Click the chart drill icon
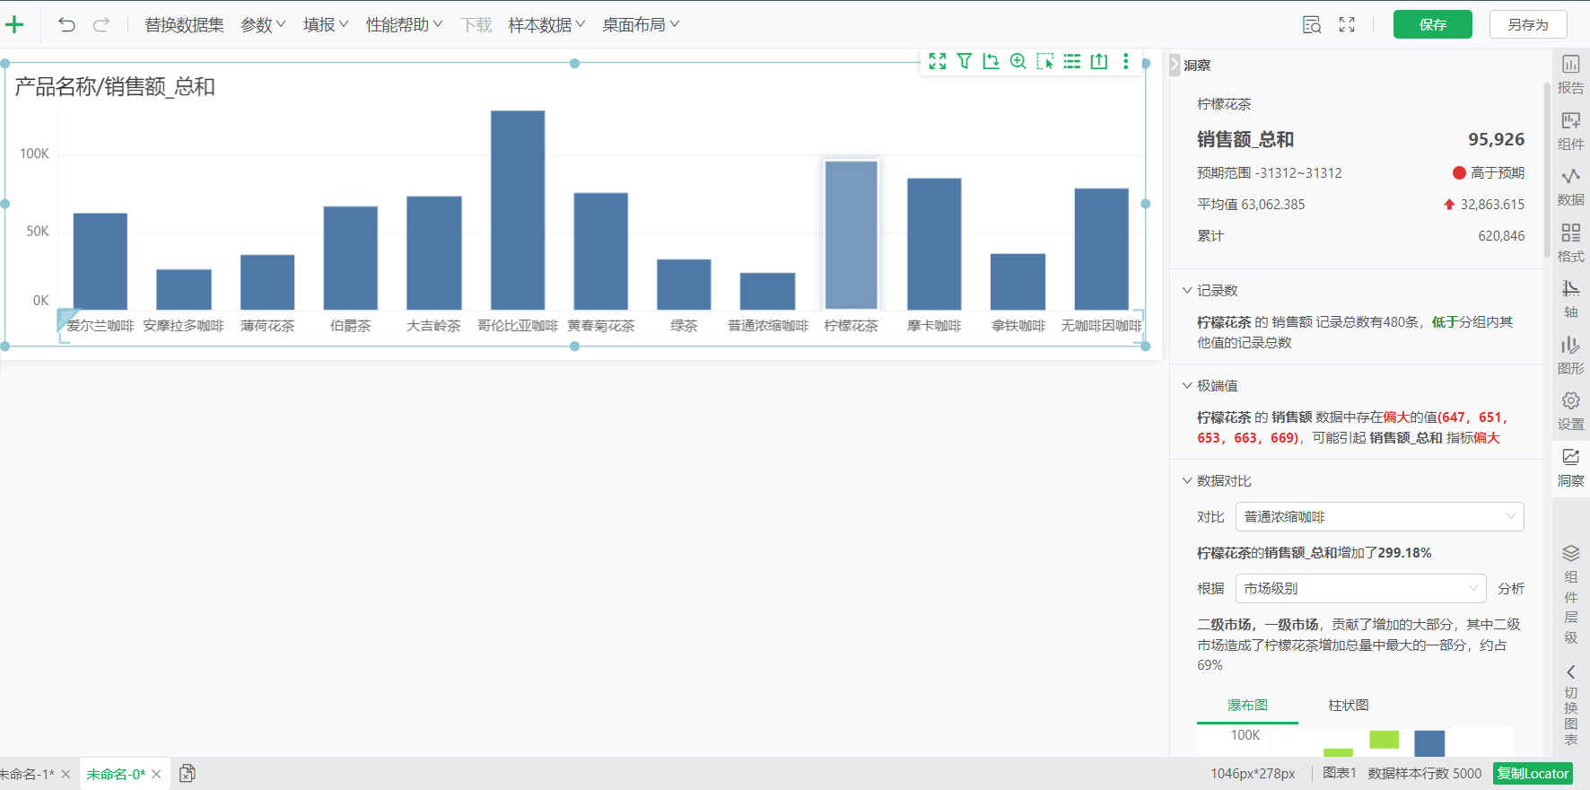The height and width of the screenshot is (790, 1590). tap(992, 61)
